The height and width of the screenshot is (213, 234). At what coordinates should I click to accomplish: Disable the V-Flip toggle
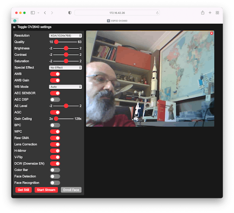(55, 157)
